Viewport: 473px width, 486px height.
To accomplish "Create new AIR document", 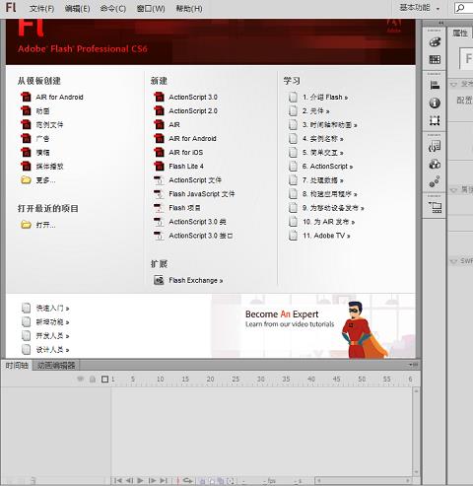I will pyautogui.click(x=174, y=125).
